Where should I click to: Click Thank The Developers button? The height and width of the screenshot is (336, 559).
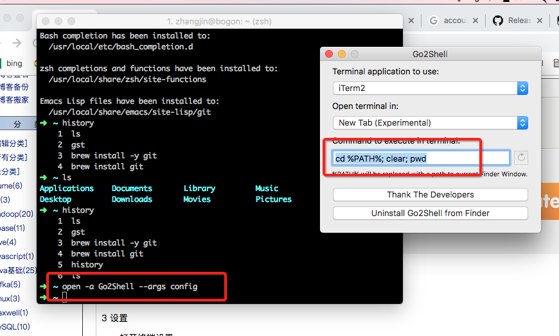(430, 195)
